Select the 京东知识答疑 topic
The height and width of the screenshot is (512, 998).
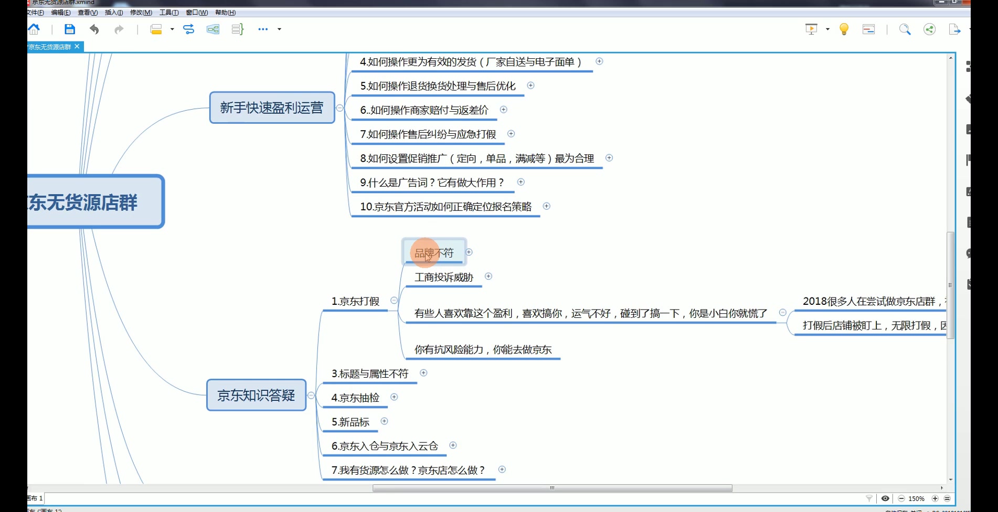pos(256,395)
